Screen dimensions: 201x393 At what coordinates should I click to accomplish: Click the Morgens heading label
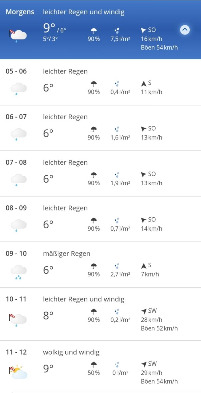tap(20, 12)
